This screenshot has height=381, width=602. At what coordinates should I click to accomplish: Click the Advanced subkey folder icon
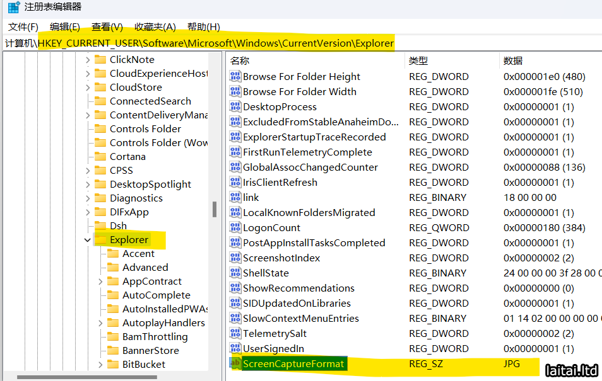[x=113, y=268]
